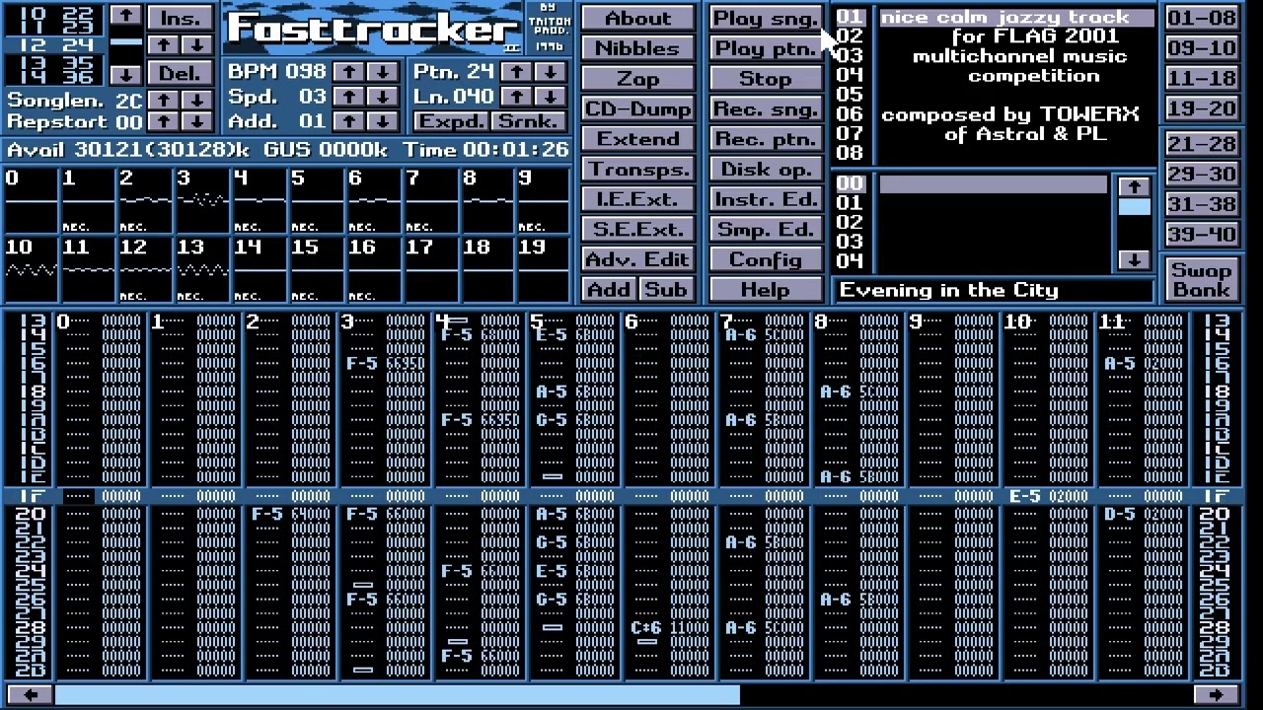Click the Sub channels button
This screenshot has width=1263, height=710.
[x=666, y=289]
